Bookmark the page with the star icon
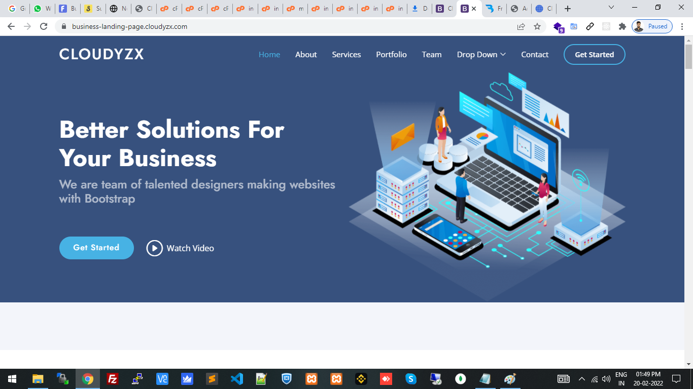 pos(537,26)
